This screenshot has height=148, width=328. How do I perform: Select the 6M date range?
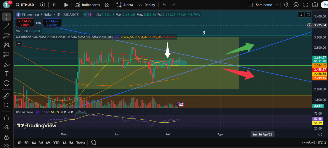tap(48, 143)
